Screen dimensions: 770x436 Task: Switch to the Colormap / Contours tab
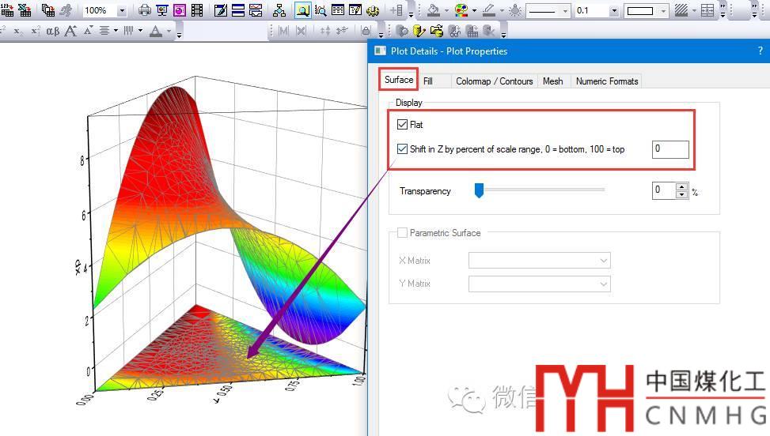[494, 81]
